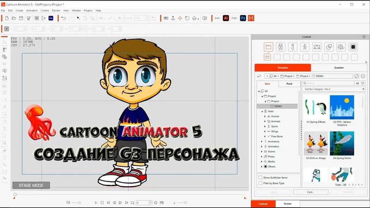Switch to the Pack tab
Image resolution: width=370 pixels, height=208 pixels.
(x=290, y=84)
